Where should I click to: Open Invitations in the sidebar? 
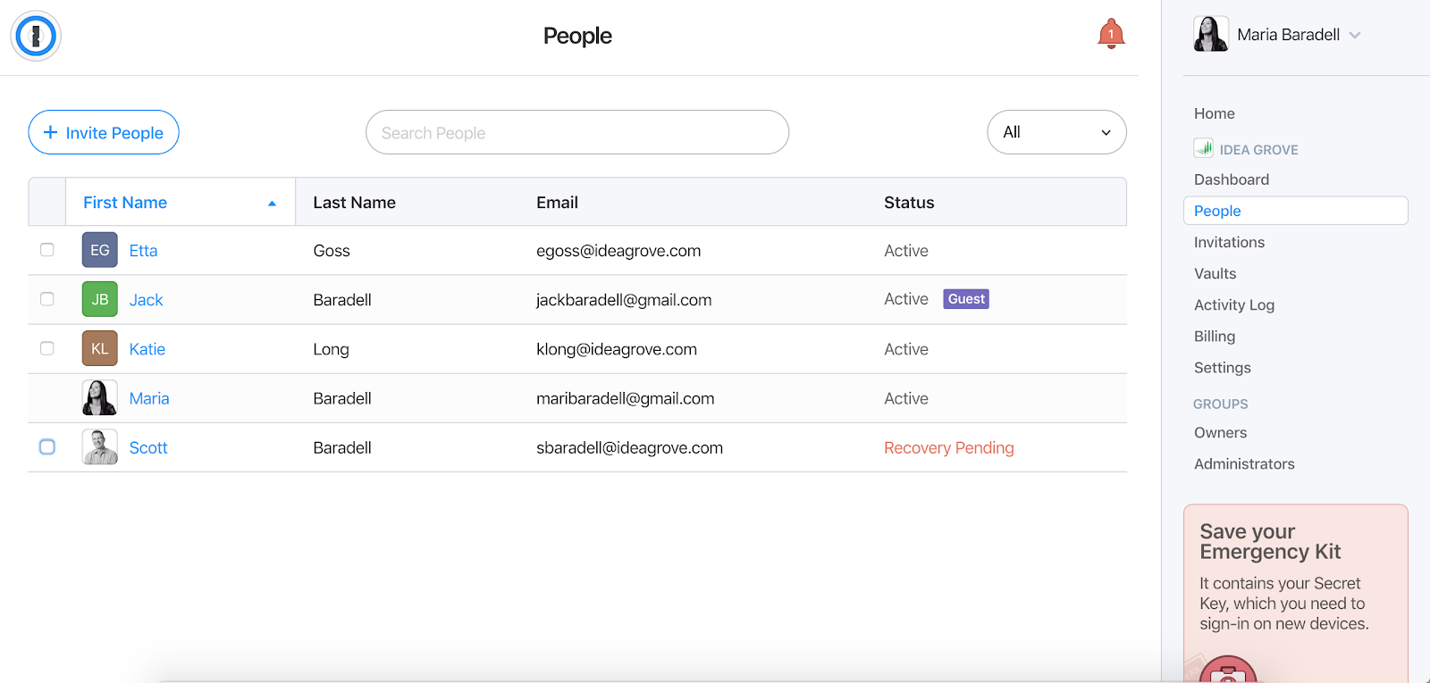coord(1229,242)
